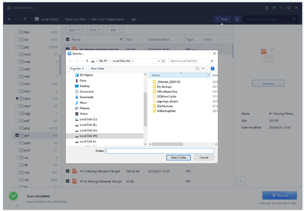Open the Type filter dropdown
304x211 pixels.
tap(75, 30)
